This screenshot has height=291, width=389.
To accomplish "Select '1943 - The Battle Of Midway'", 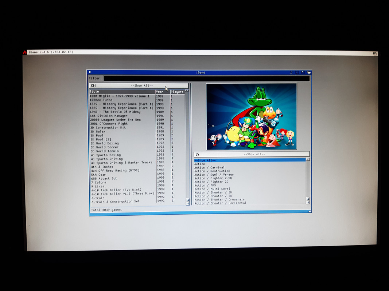I will [x=115, y=112].
